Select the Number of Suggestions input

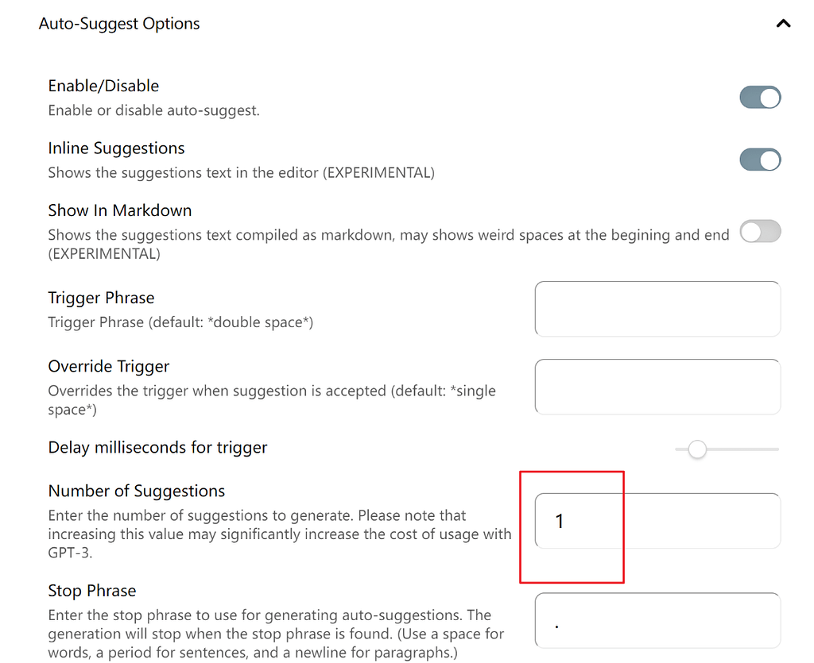click(657, 521)
